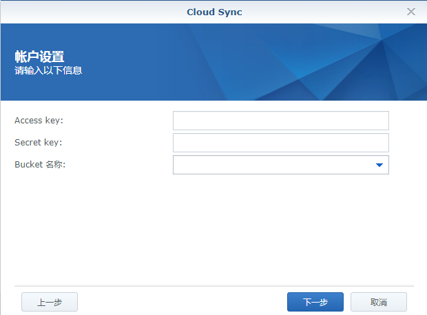Click the 帐户设置 heading
The image size is (427, 315).
(x=39, y=57)
